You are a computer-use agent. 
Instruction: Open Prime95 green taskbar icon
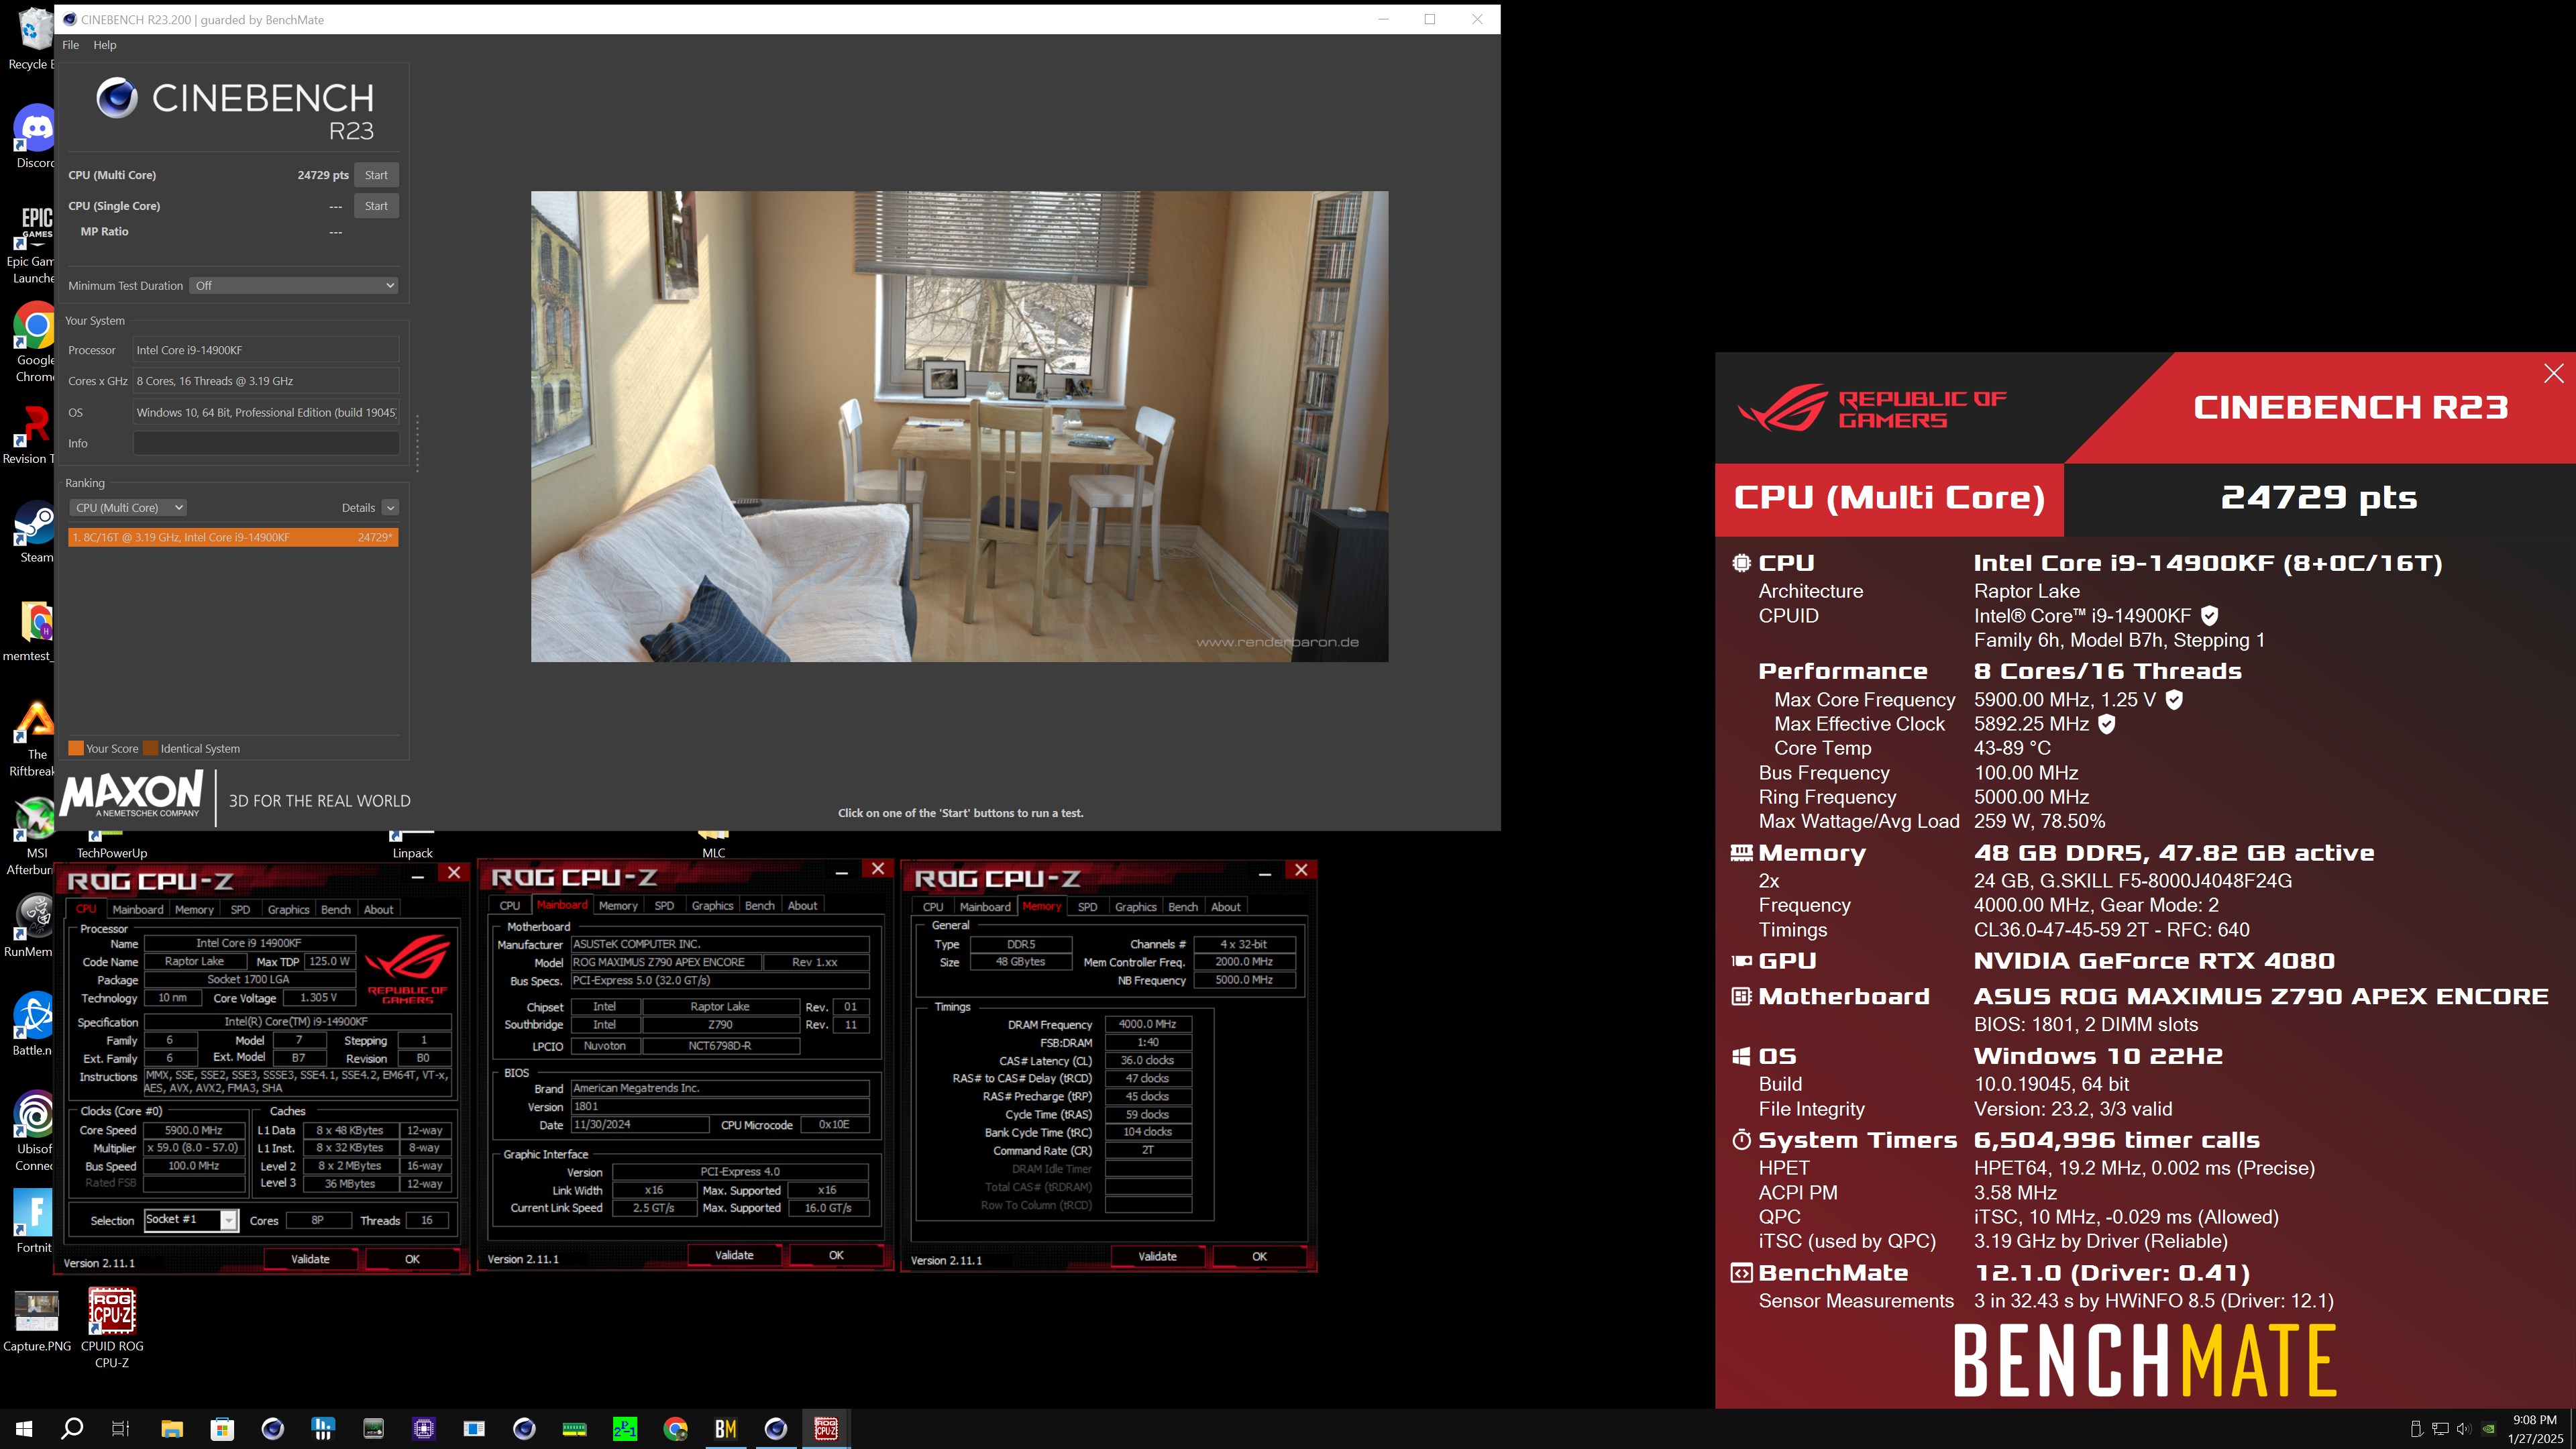coord(625,1429)
